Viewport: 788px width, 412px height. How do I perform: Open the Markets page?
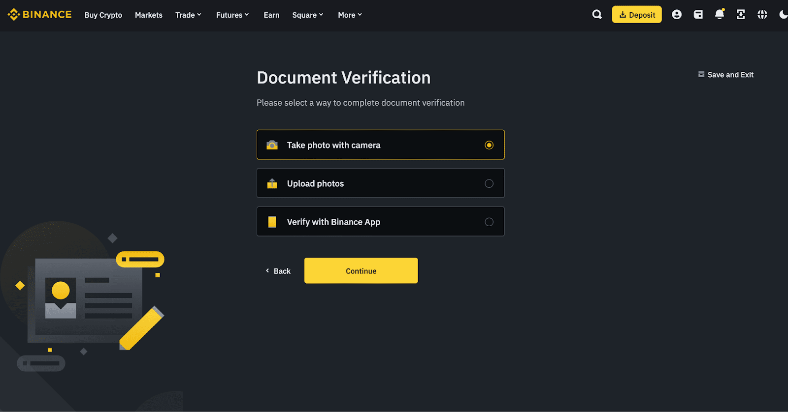[148, 15]
